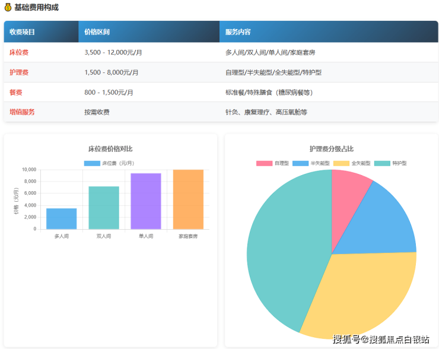This screenshot has width=439, height=349.
Task: Click the 服务内容 column header
Action: pos(238,32)
